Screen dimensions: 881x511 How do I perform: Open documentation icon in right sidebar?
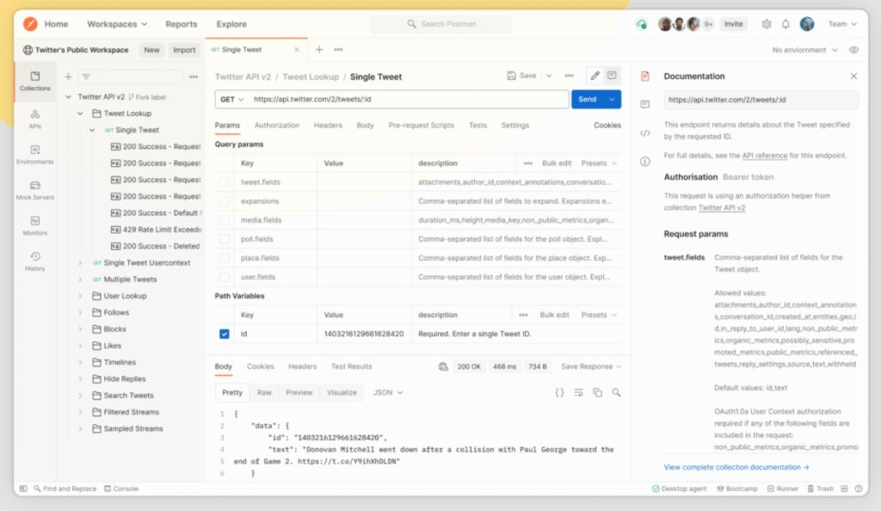[x=645, y=77]
